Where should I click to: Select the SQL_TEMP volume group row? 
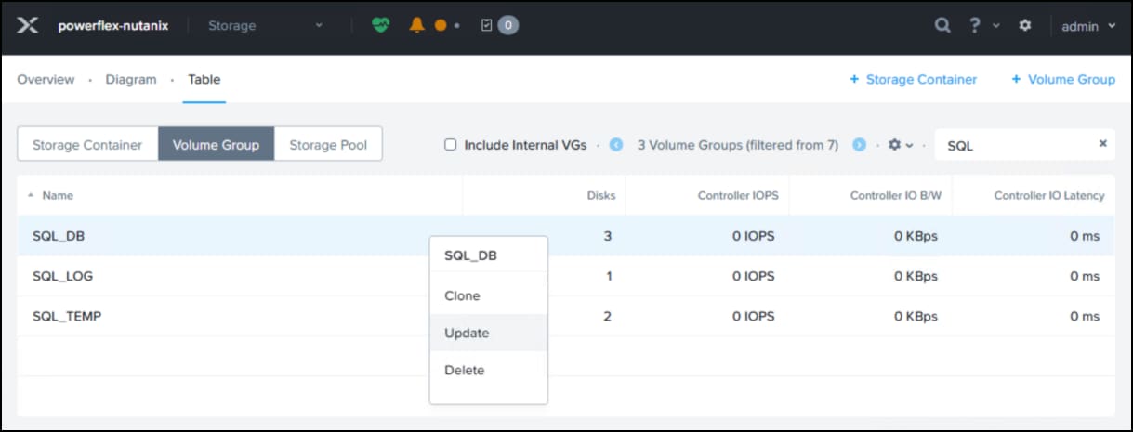coord(565,316)
